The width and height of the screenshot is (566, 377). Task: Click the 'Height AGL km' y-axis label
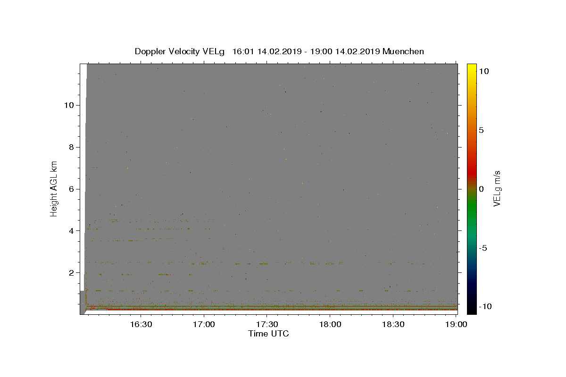pos(54,188)
